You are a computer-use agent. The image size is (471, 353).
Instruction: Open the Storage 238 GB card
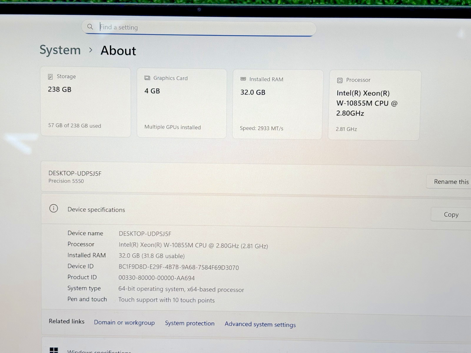click(86, 102)
